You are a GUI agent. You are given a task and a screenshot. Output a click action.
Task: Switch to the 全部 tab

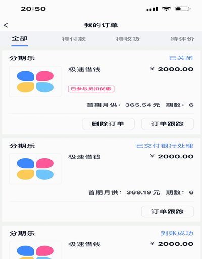pyautogui.click(x=20, y=39)
